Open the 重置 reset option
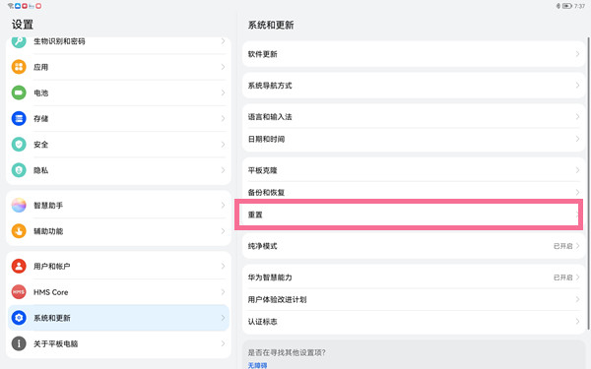 click(409, 215)
